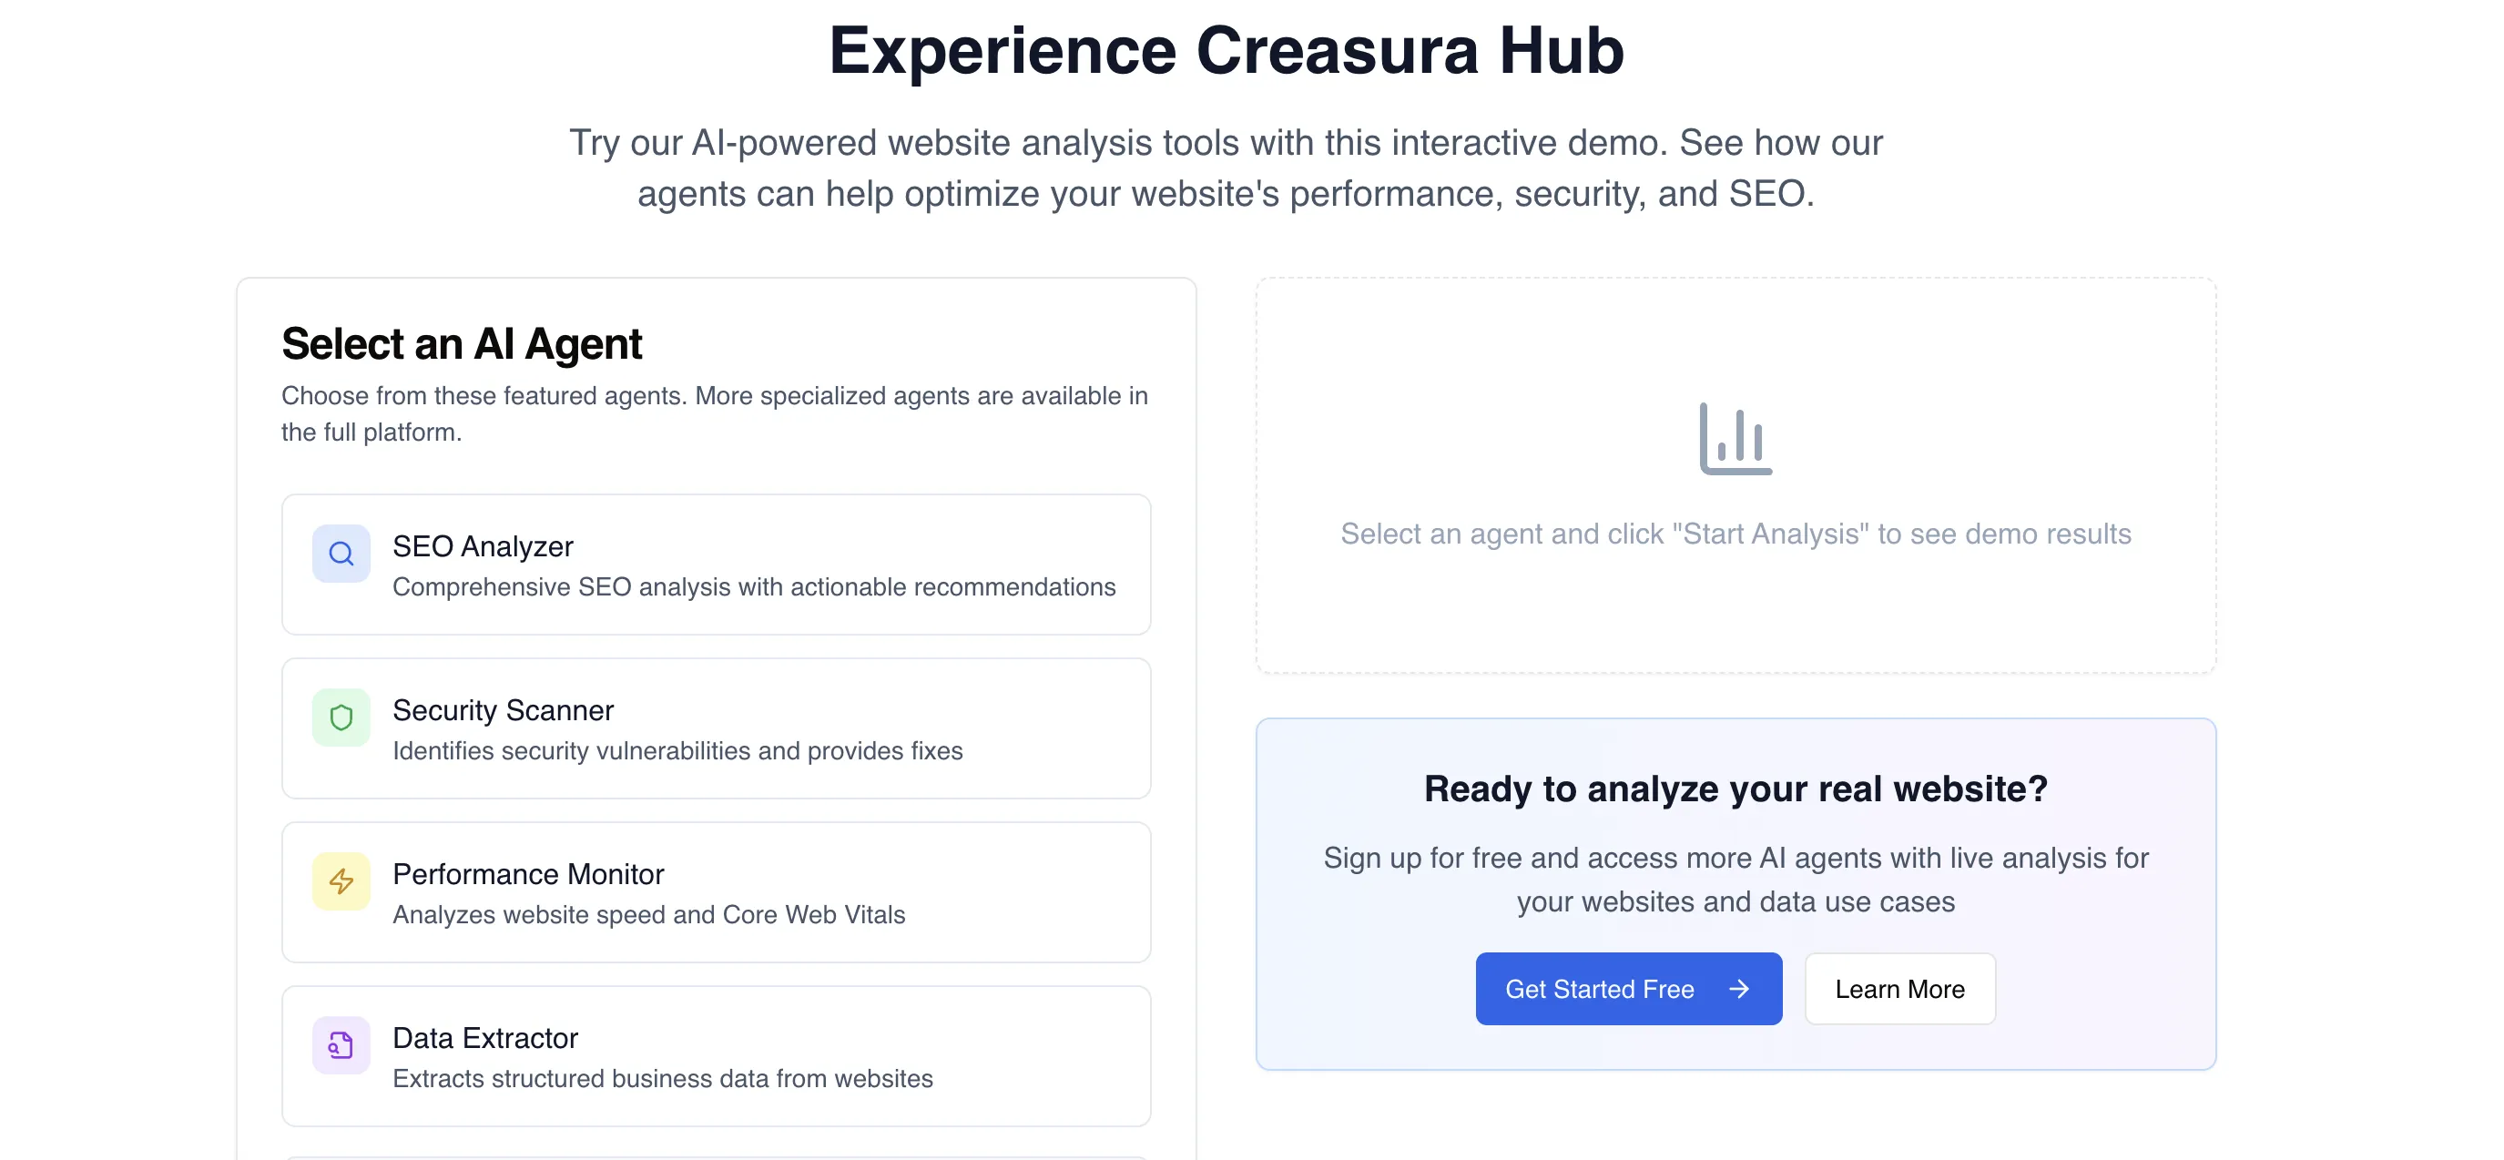Click the Get Started Free button

tap(1628, 989)
